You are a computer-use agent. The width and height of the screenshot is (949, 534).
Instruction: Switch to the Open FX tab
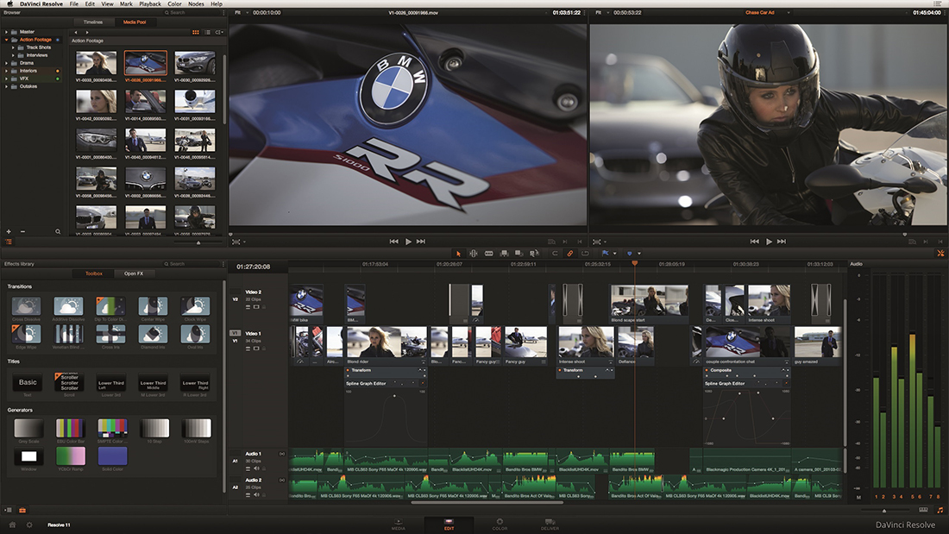[134, 273]
